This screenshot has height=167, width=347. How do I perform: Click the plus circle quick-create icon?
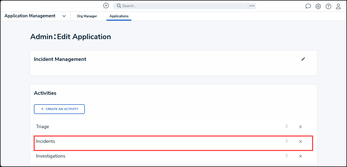pos(106,6)
